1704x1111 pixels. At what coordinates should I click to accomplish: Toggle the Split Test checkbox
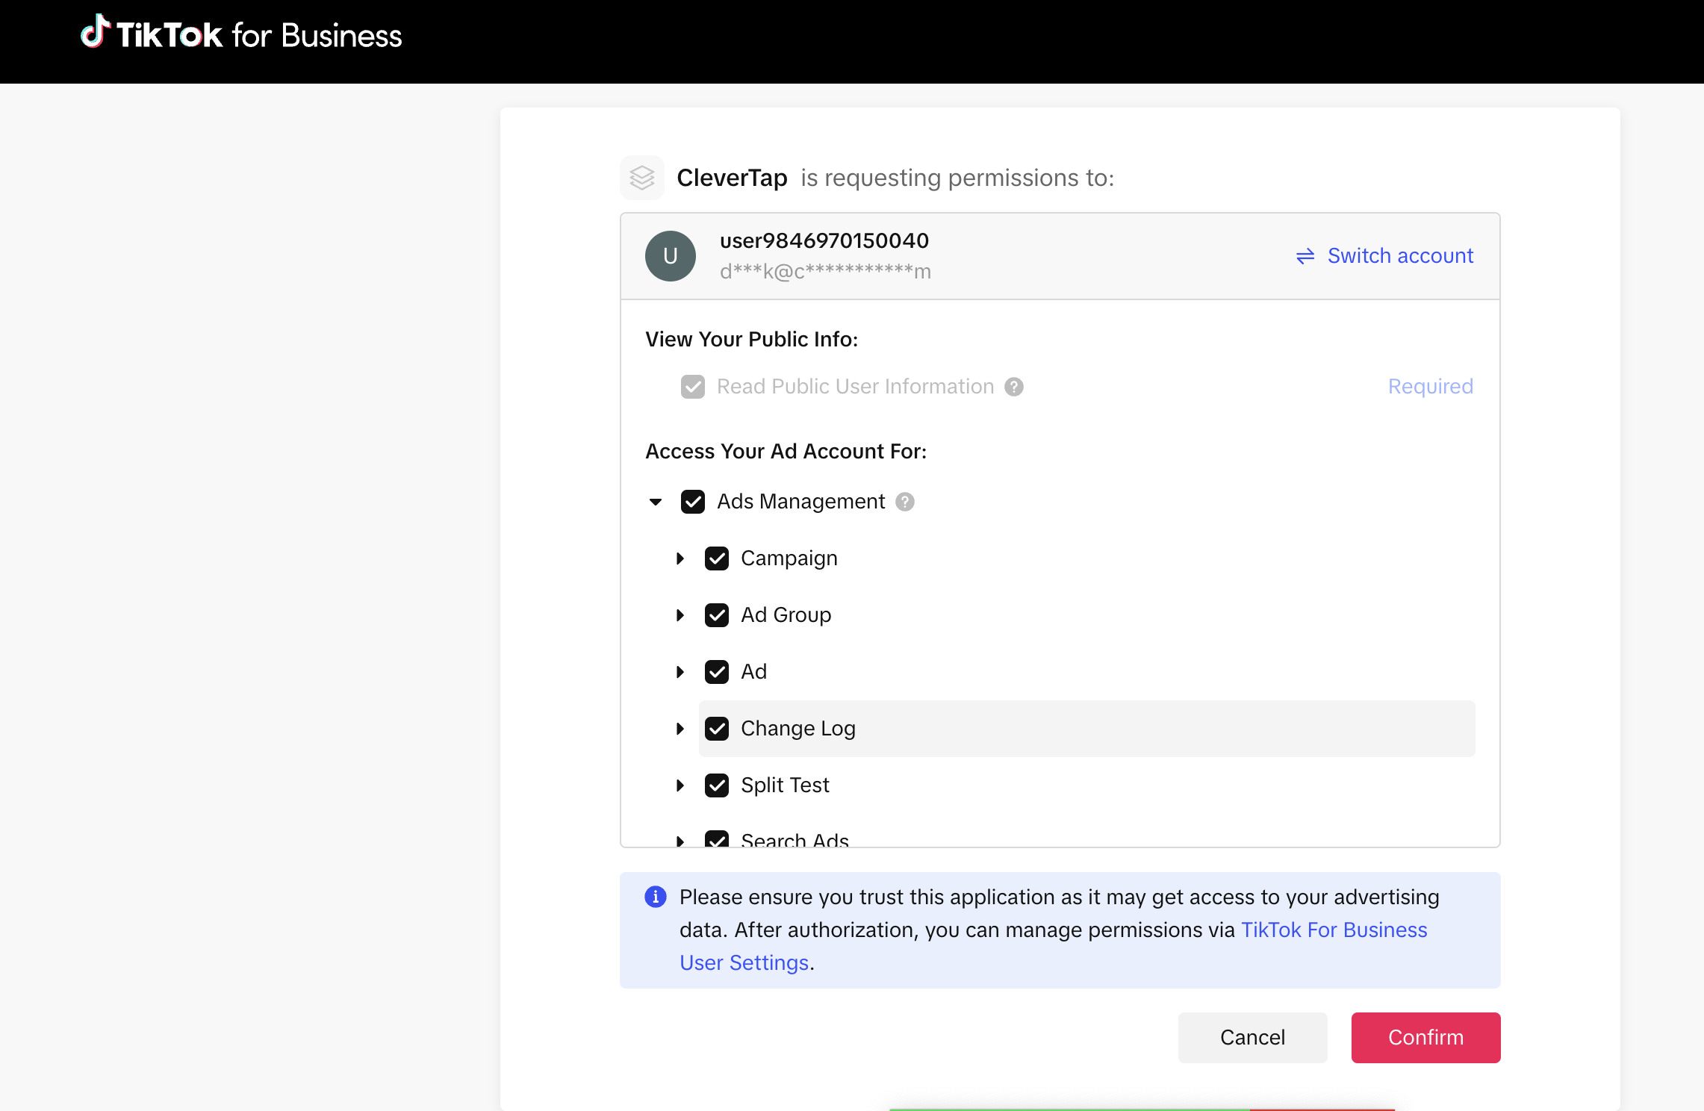[x=717, y=785]
